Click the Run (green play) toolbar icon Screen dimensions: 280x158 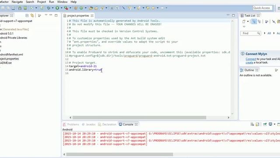click(57, 8)
